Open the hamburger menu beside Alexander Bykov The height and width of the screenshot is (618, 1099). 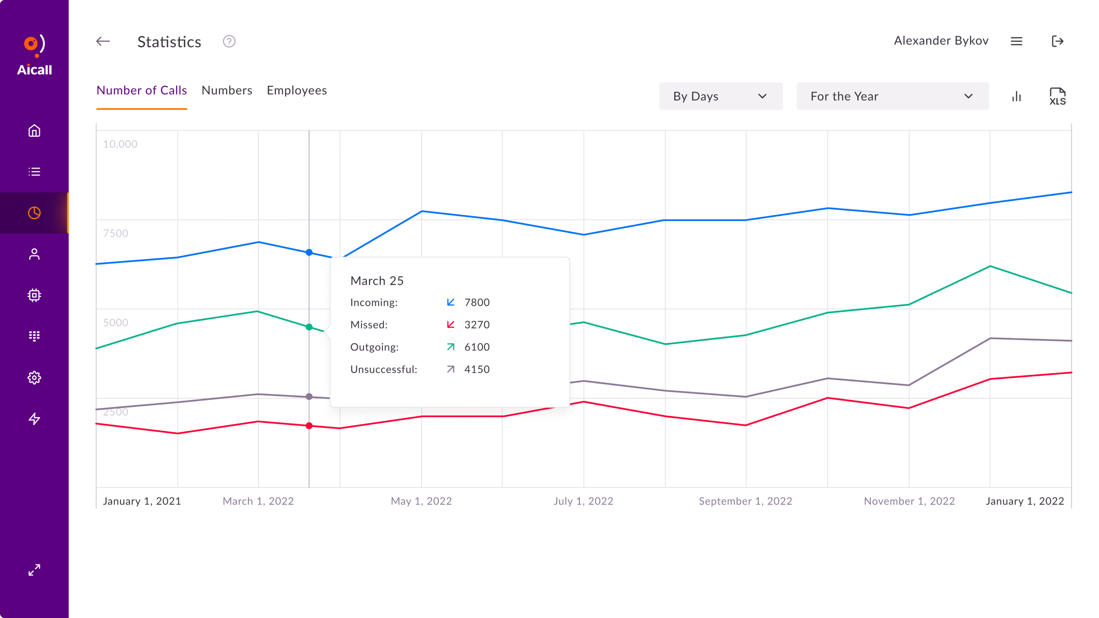pyautogui.click(x=1017, y=41)
